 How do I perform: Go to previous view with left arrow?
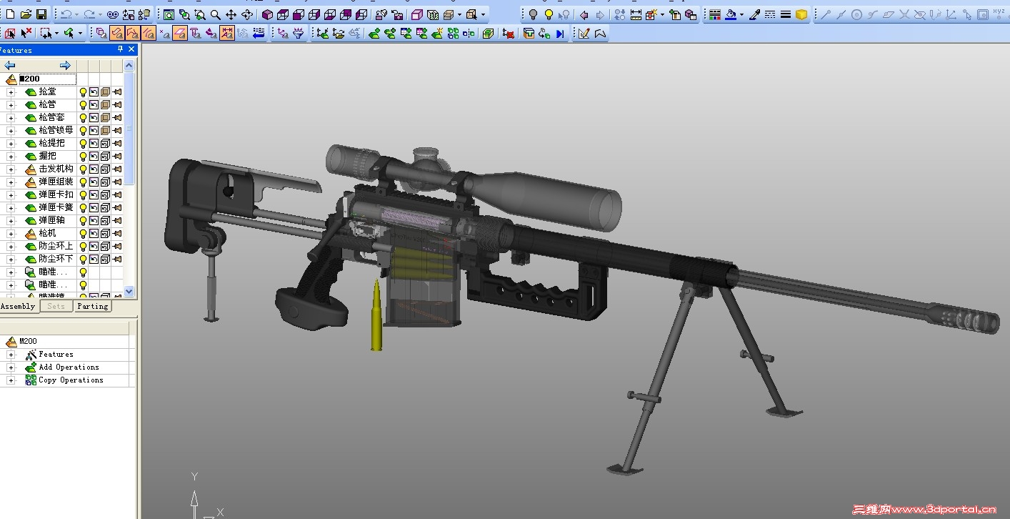[584, 14]
